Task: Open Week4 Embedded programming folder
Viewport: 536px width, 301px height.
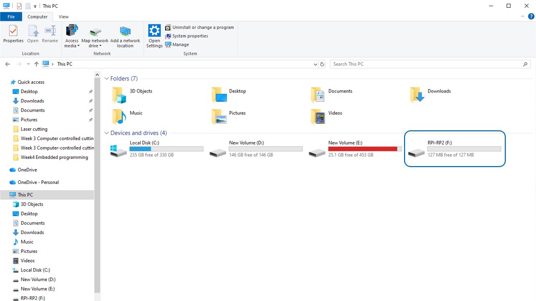Action: [54, 157]
